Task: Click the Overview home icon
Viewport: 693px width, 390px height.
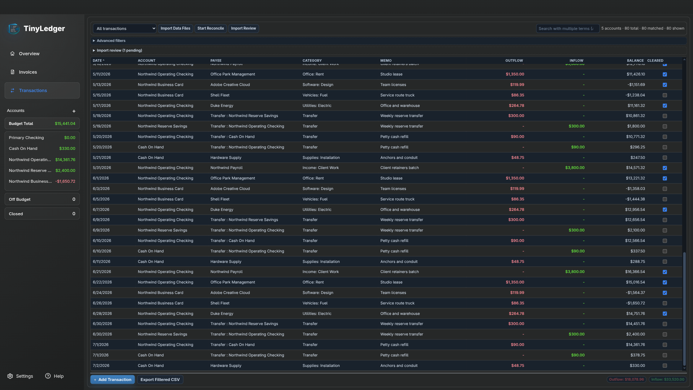Action: point(12,53)
